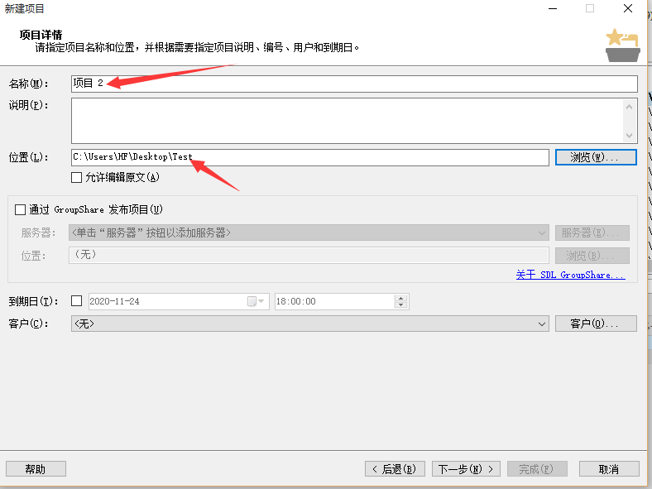This screenshot has height=489, width=652.
Task: Expand the 客户 dropdown list
Action: tap(542, 324)
